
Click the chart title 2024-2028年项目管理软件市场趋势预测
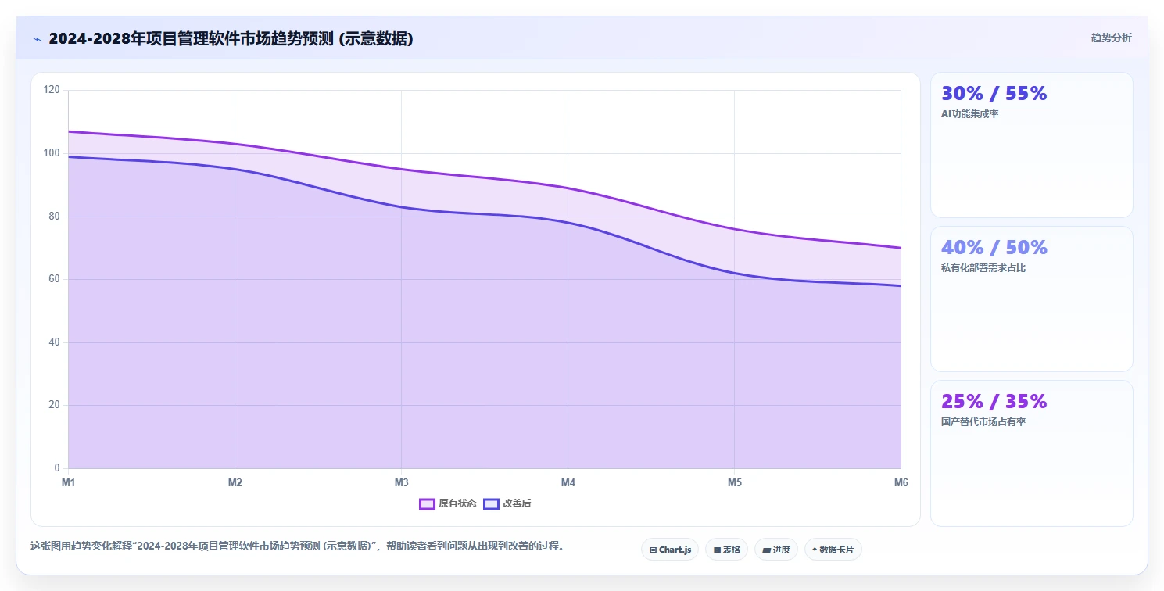(x=231, y=38)
